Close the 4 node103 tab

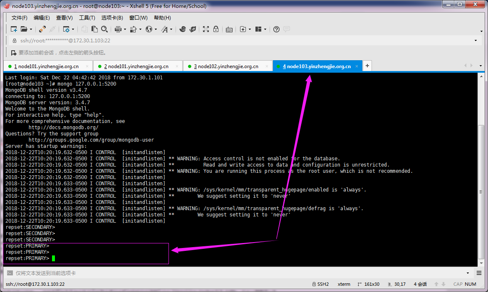357,66
